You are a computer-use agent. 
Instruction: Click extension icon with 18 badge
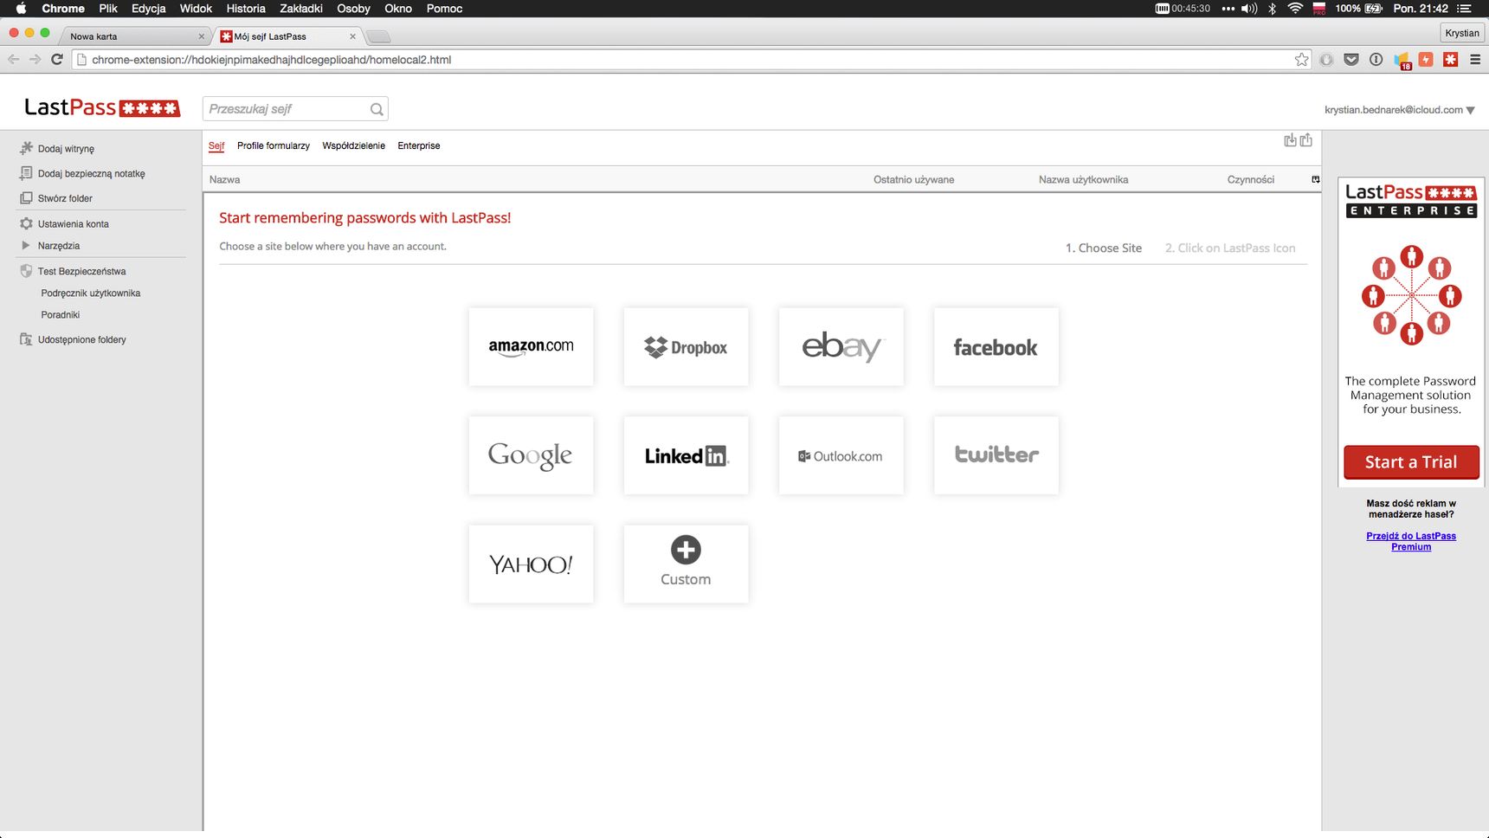1402,61
